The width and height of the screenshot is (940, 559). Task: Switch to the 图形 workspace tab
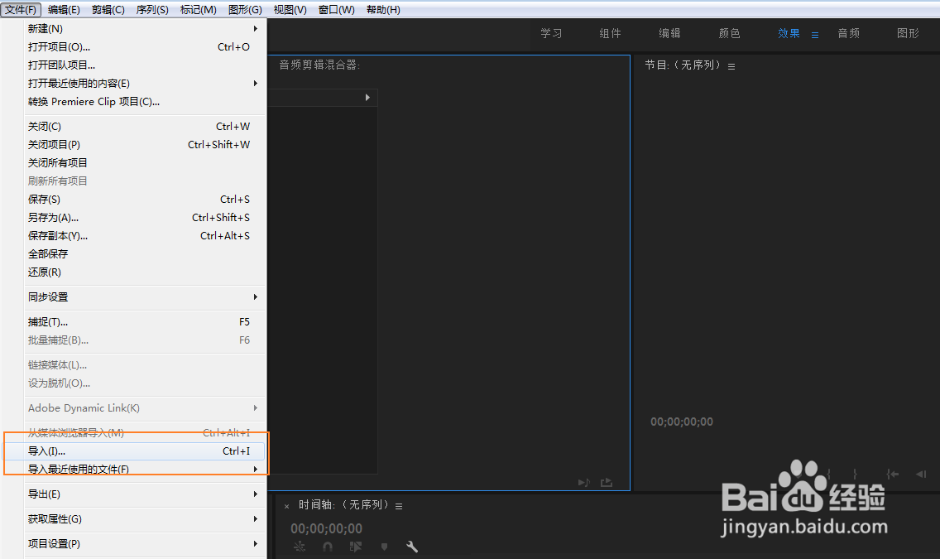point(908,34)
